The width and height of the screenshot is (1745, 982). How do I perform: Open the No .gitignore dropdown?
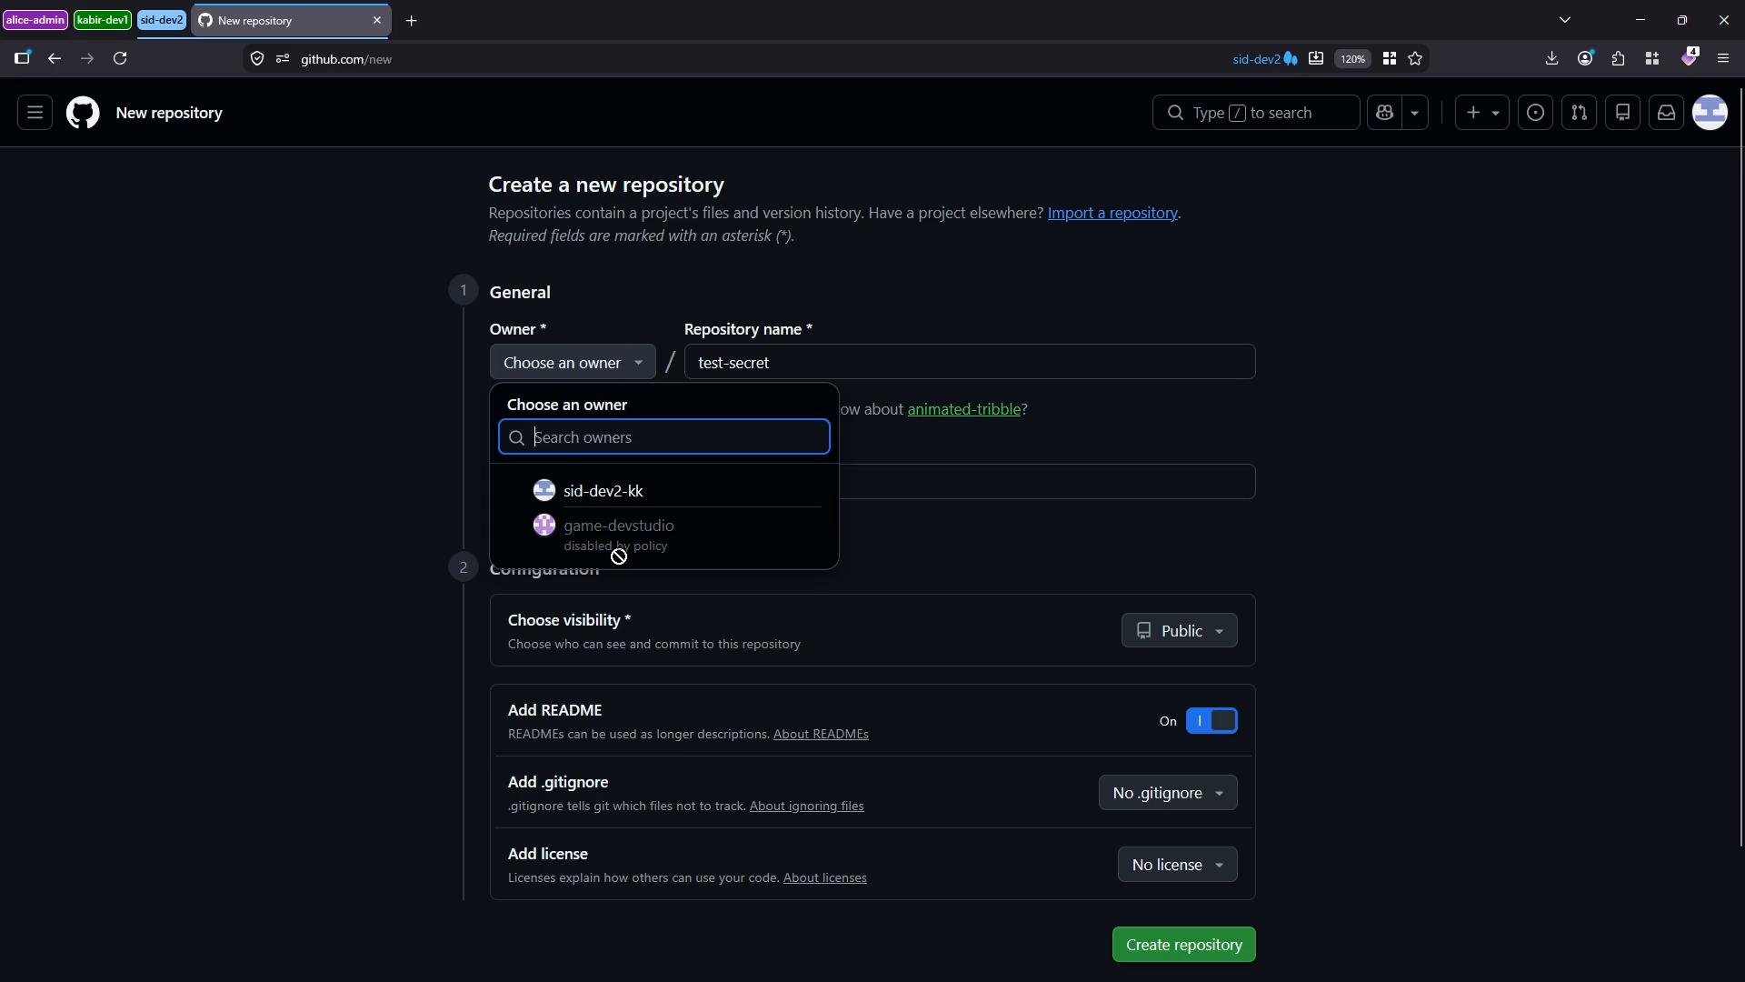coord(1168,793)
